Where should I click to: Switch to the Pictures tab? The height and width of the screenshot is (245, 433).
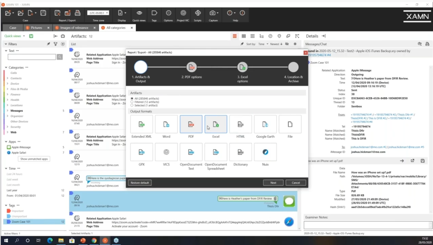(36, 28)
